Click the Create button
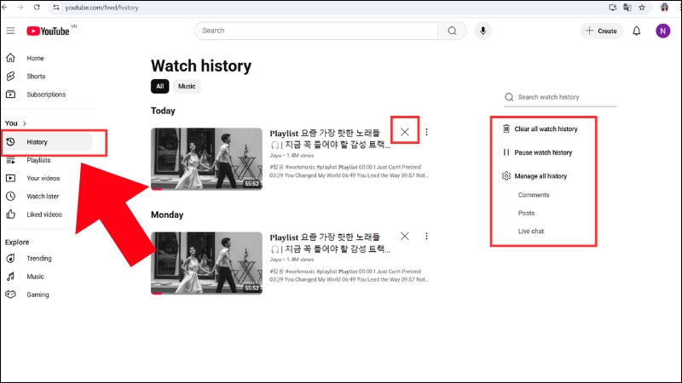The height and width of the screenshot is (383, 682). coord(601,31)
